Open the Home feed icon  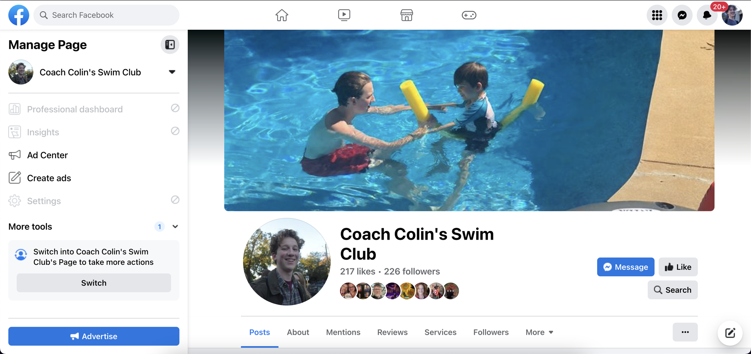(281, 15)
